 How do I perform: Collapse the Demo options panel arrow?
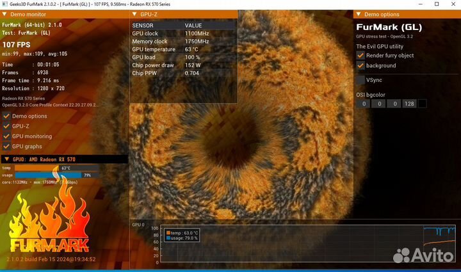click(359, 13)
